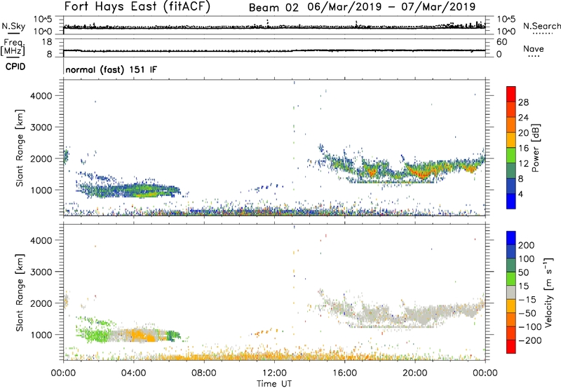Click the "20:00" time tick label
This screenshot has height=388, width=561.
click(414, 373)
